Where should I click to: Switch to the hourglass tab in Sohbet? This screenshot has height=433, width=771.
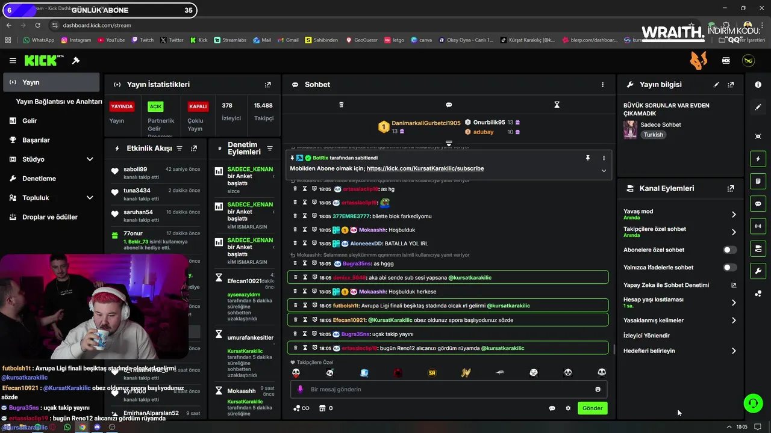pyautogui.click(x=557, y=105)
